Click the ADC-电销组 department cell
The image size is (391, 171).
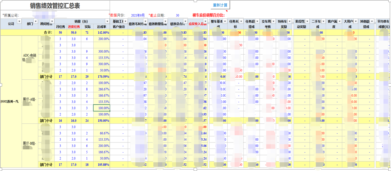30,58
